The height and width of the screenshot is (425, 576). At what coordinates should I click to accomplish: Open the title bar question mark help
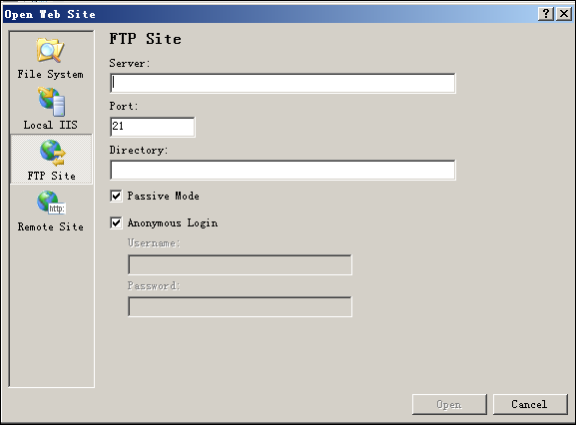pos(546,14)
